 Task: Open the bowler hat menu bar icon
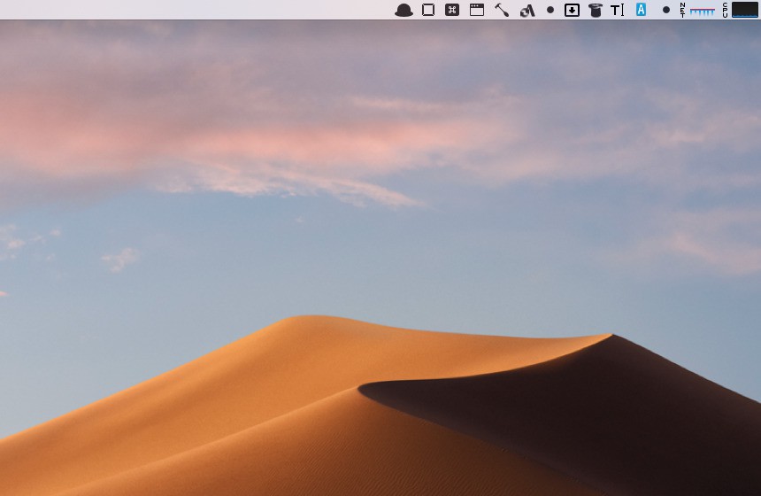(x=404, y=11)
